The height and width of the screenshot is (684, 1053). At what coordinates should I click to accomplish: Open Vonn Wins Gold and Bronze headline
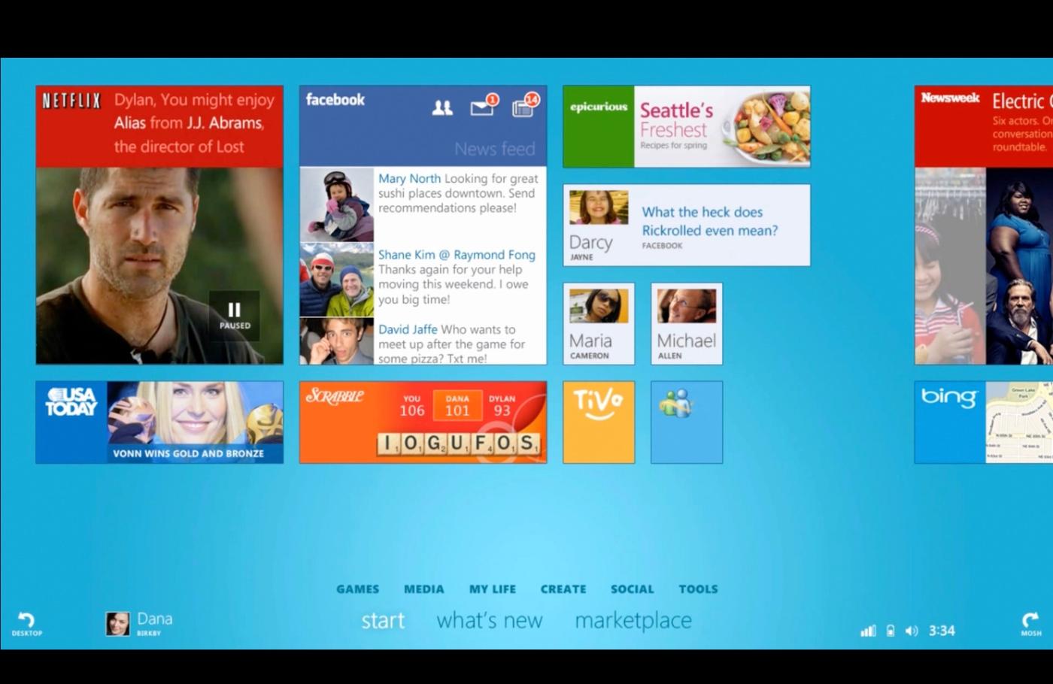tap(188, 453)
